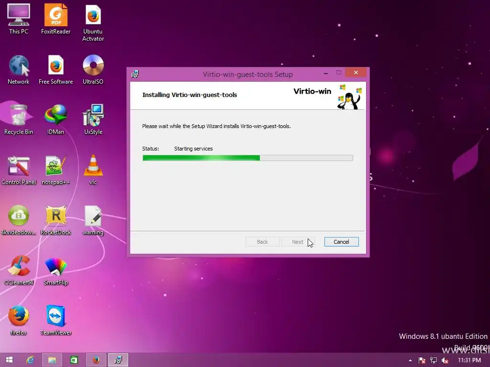Show hidden tray icons arrow
The image size is (490, 367).
click(x=410, y=360)
